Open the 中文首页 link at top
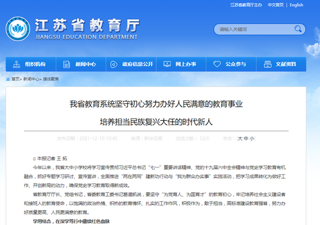This screenshot has height=225, width=320. (275, 5)
